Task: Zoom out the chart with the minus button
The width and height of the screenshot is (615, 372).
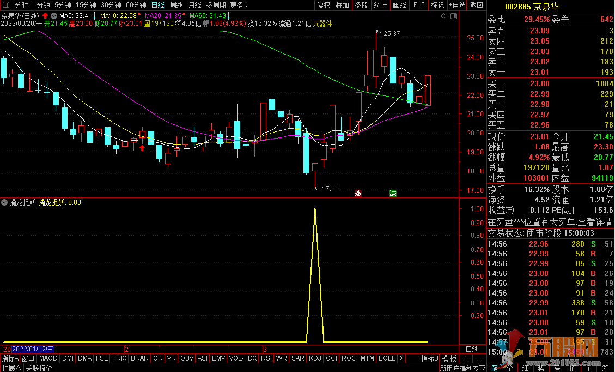Action: tap(479, 358)
